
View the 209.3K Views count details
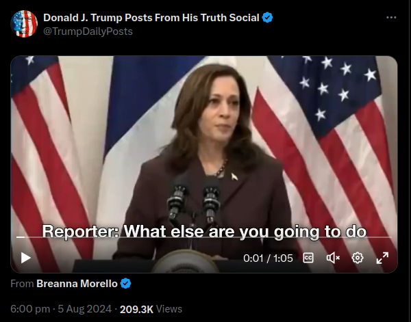(x=151, y=309)
